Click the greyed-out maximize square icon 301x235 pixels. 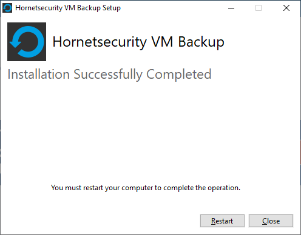(259, 8)
